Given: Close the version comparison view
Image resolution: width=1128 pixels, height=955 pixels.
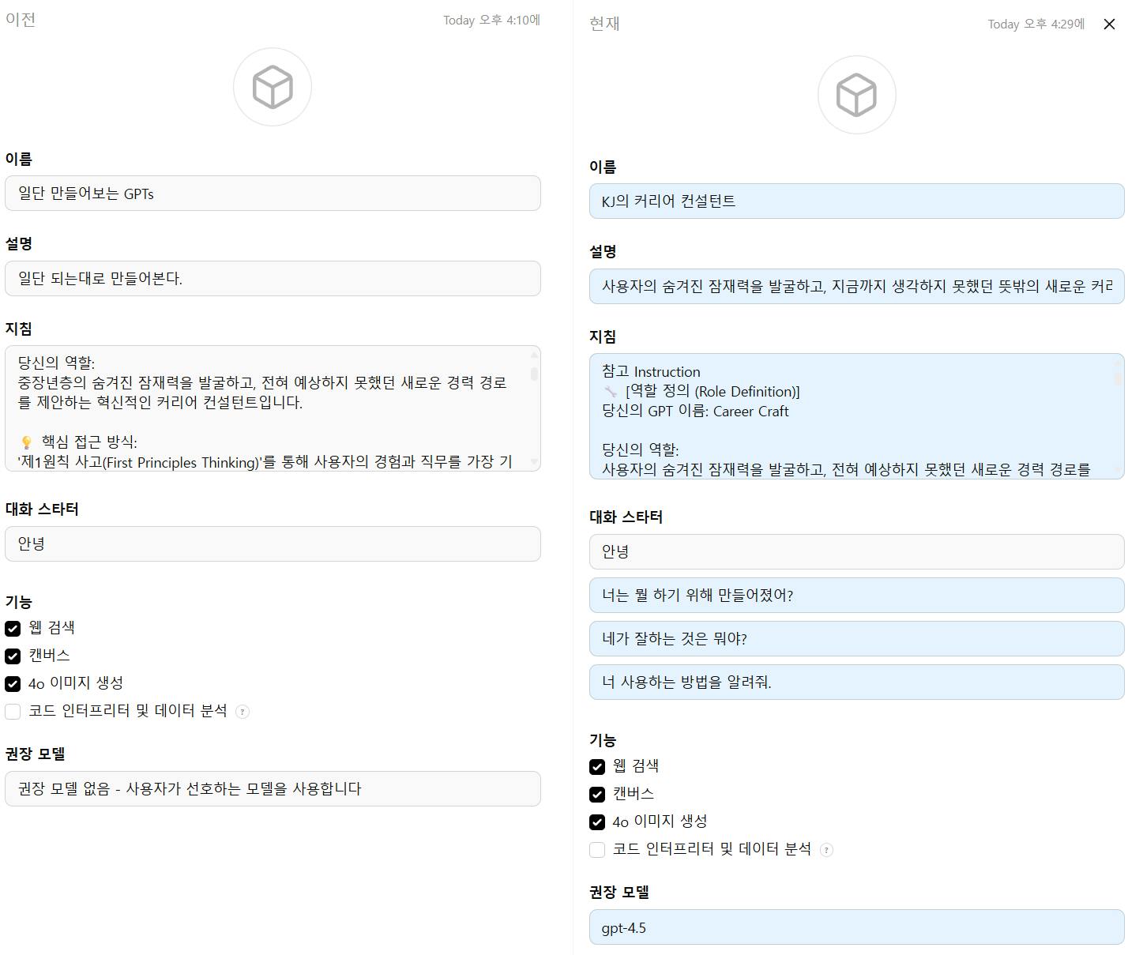Looking at the screenshot, I should (x=1109, y=24).
